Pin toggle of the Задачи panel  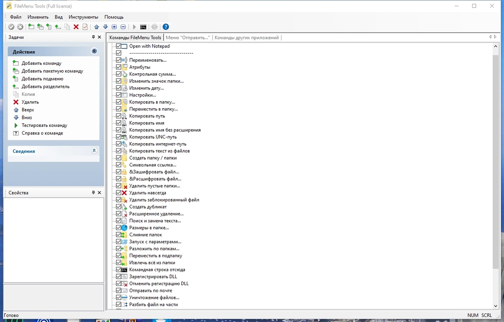coord(93,37)
